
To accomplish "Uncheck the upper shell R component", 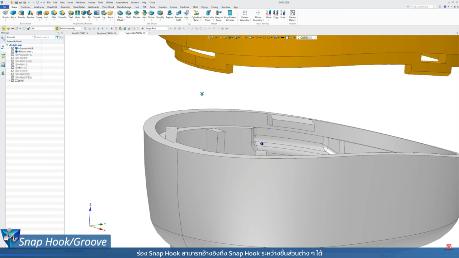I will 13,48.
